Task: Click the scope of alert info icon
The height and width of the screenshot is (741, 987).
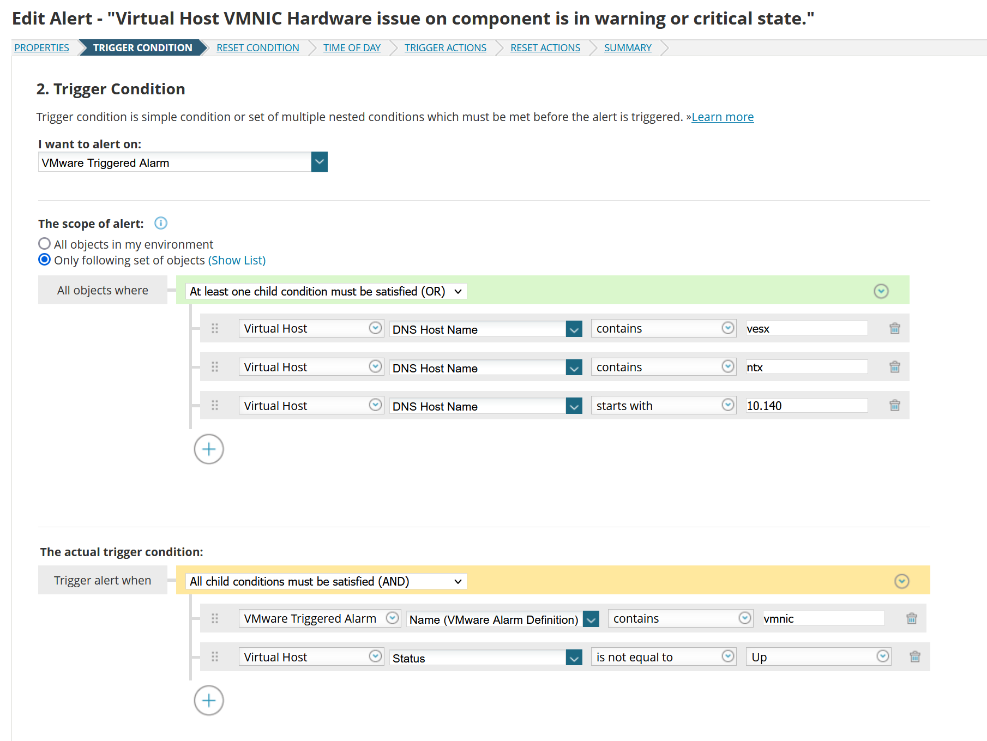Action: (x=161, y=223)
